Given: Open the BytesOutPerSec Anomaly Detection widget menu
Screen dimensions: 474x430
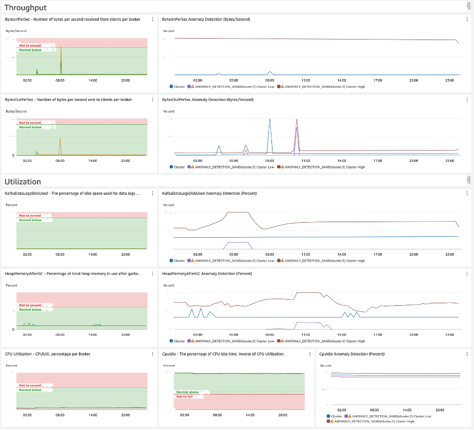Looking at the screenshot, I should click(467, 99).
